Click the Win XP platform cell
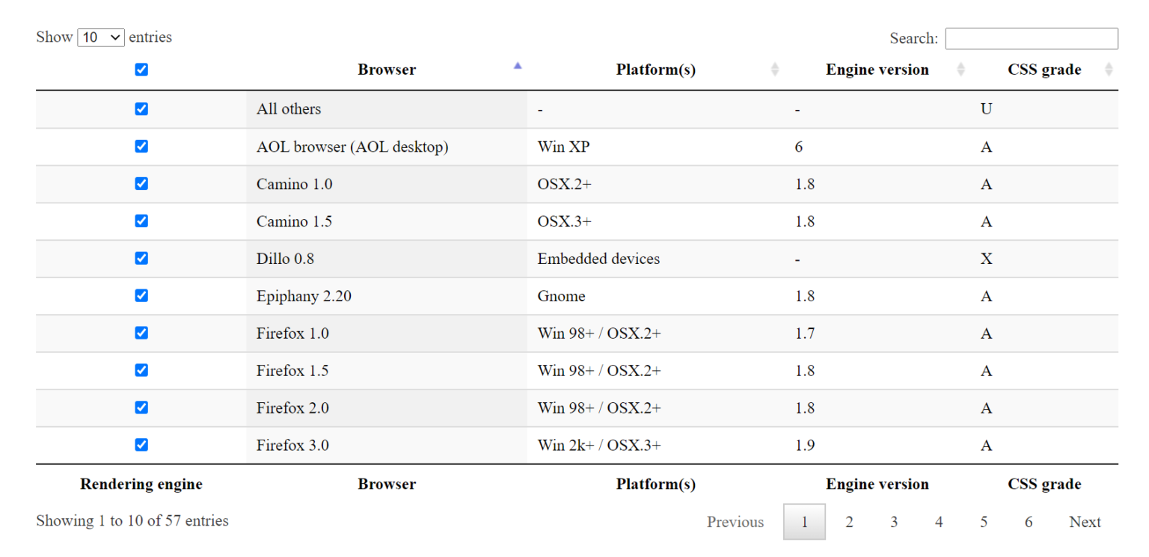Viewport: 1149px width, 557px height. pos(656,147)
